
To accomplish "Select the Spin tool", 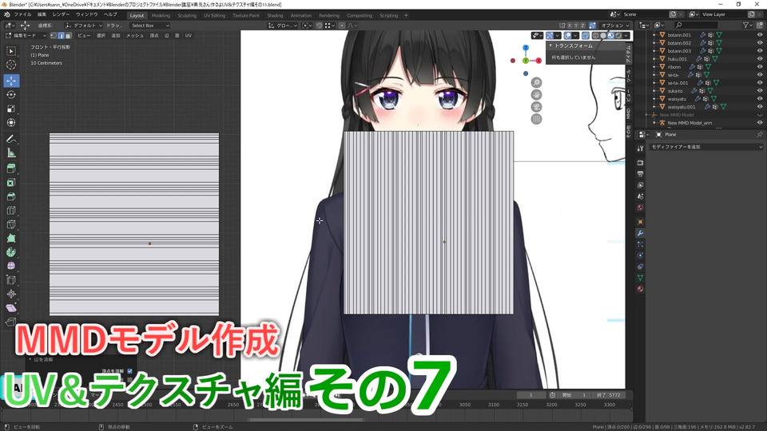I will [x=10, y=252].
